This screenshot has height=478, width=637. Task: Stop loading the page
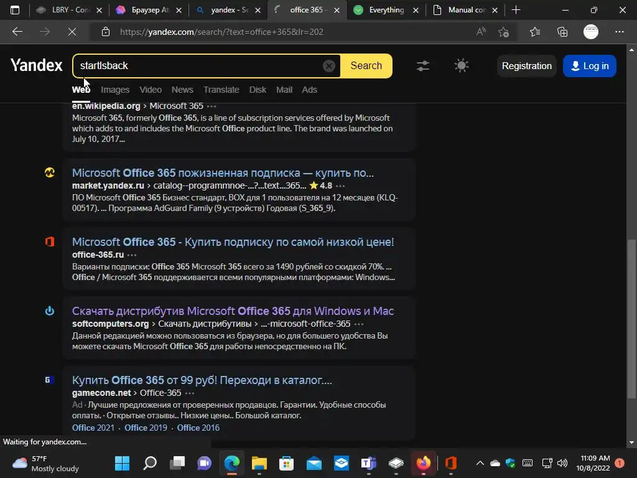tap(72, 32)
